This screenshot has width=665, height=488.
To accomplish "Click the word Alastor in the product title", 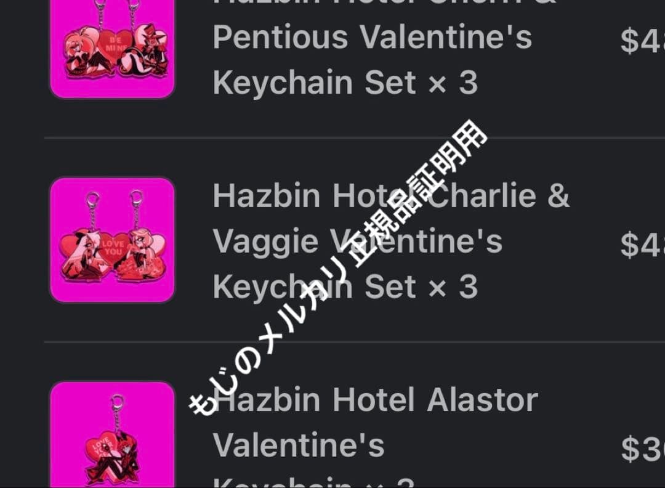I will click(482, 400).
